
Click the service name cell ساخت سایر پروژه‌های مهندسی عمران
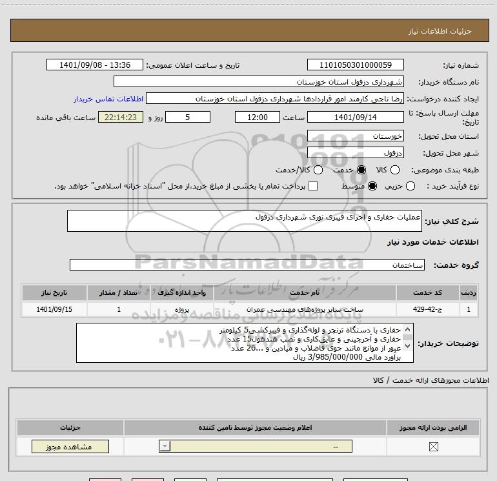[305, 309]
